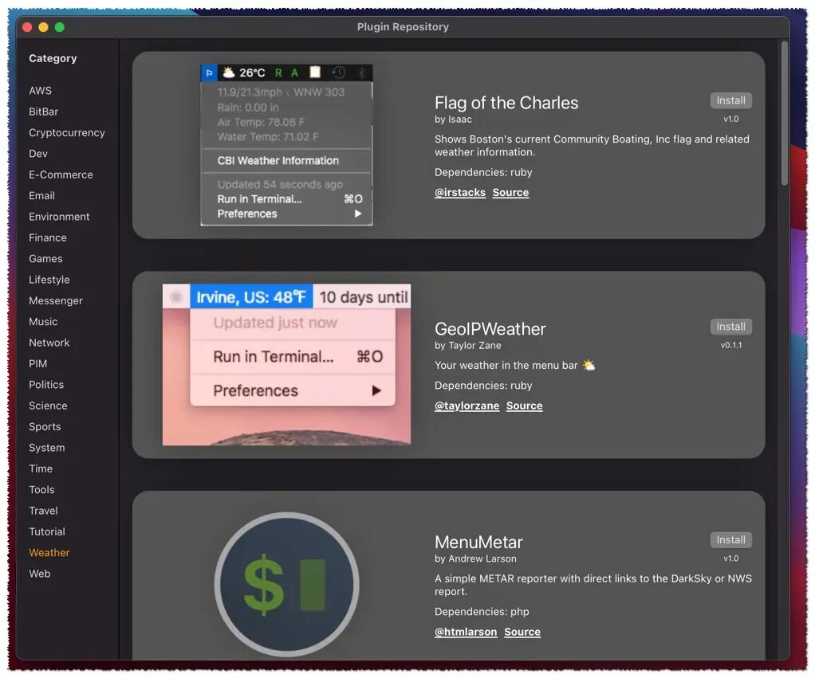Open the Music category
This screenshot has height=678, width=815.
click(43, 321)
